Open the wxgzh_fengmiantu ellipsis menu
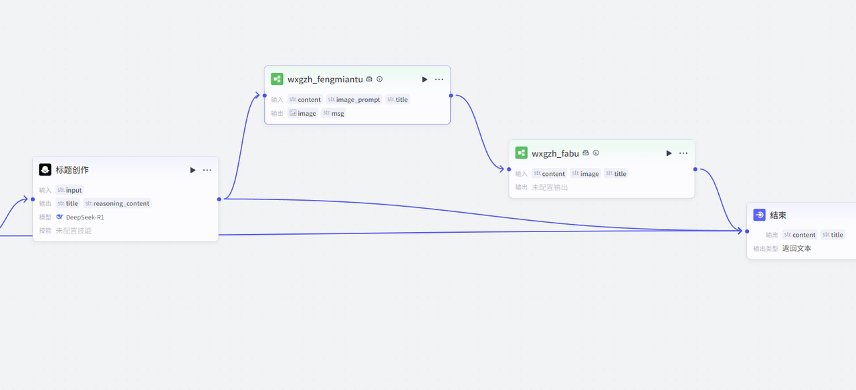Viewport: 856px width, 390px height. (x=439, y=79)
